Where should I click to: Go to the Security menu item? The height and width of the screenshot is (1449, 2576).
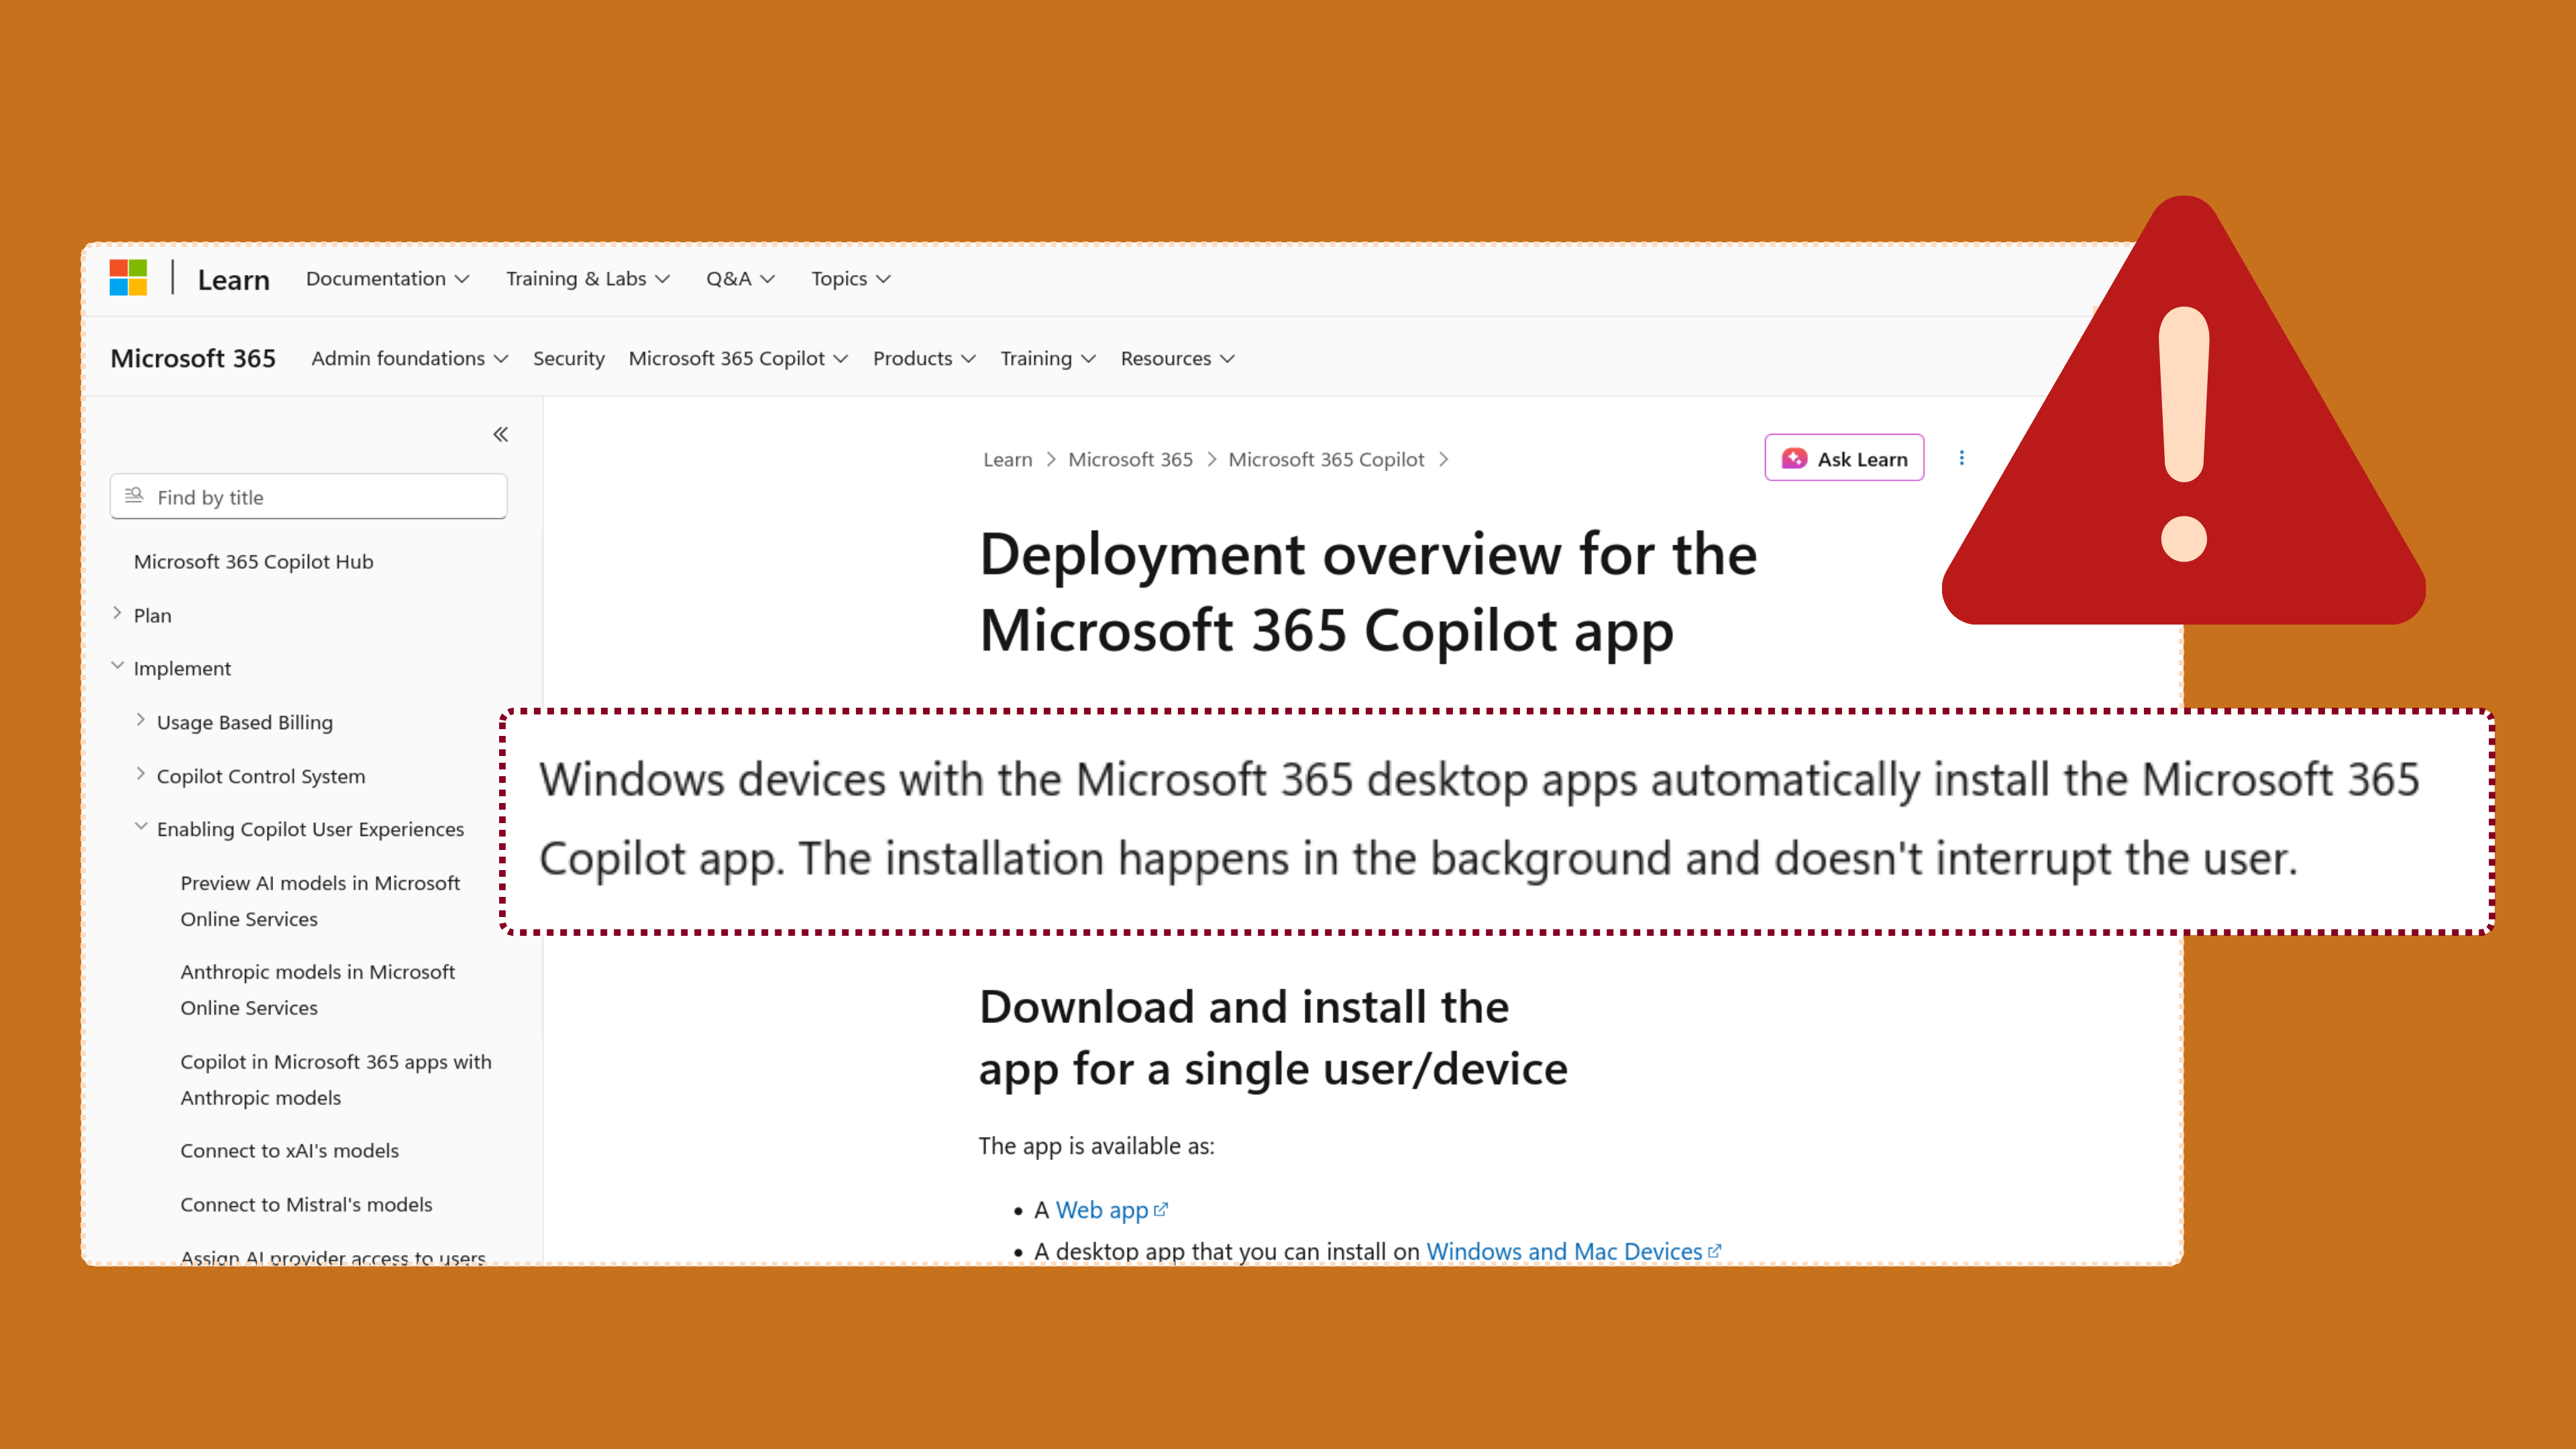tap(568, 359)
